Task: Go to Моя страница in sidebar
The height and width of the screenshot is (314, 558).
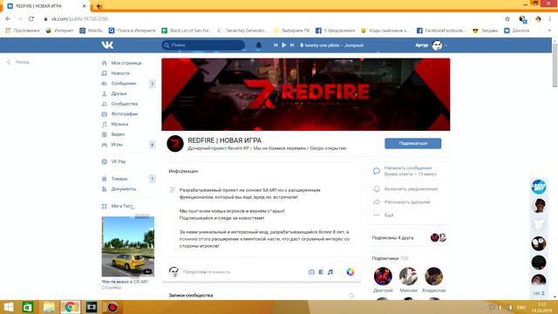Action: (126, 63)
